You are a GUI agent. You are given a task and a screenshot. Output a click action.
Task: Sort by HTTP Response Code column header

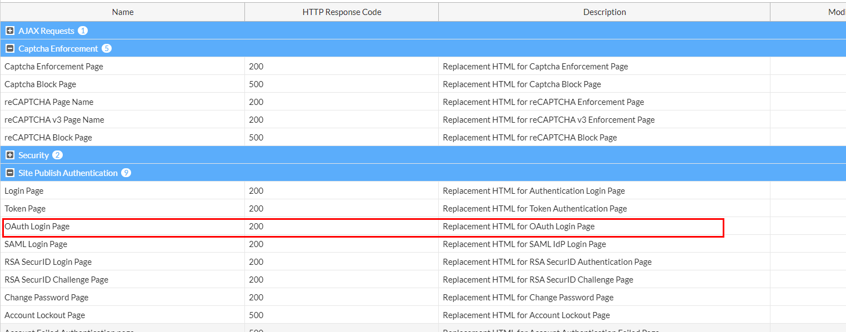(x=342, y=12)
